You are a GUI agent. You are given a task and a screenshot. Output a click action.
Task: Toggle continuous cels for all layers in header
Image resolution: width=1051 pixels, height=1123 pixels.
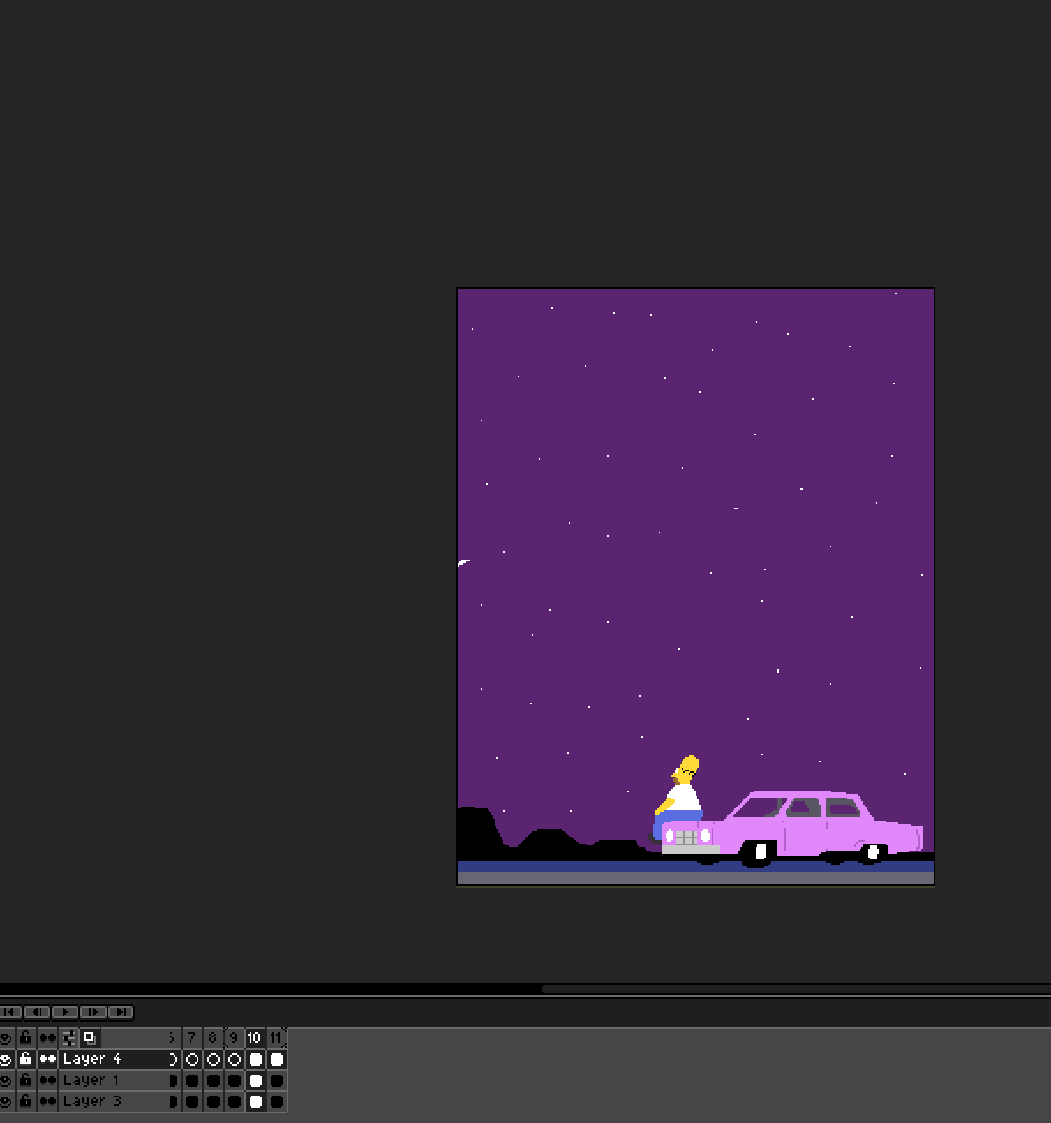click(48, 1037)
